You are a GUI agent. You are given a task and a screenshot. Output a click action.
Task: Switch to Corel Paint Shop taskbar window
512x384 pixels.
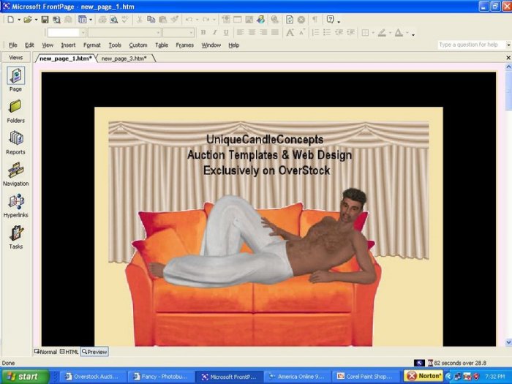tap(366, 377)
